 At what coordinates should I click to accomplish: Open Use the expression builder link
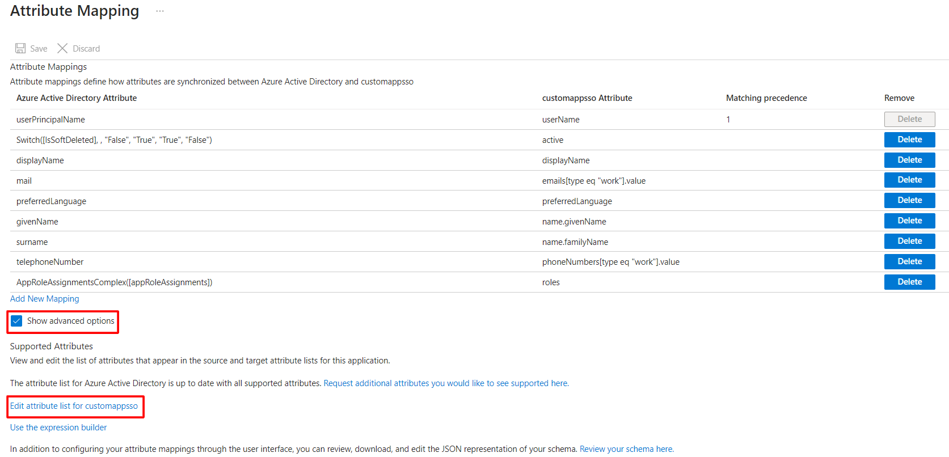(58, 428)
